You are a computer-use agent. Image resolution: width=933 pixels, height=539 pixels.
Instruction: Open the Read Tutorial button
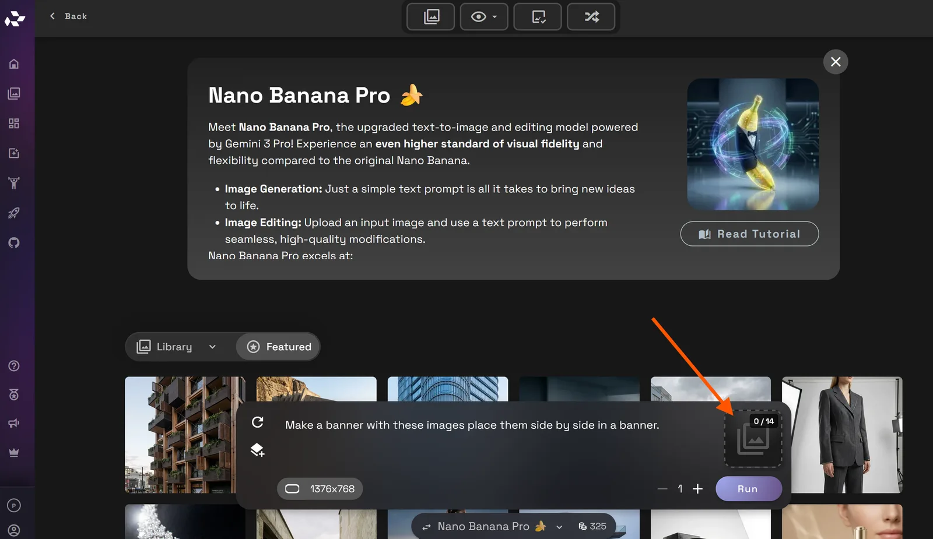click(x=749, y=234)
